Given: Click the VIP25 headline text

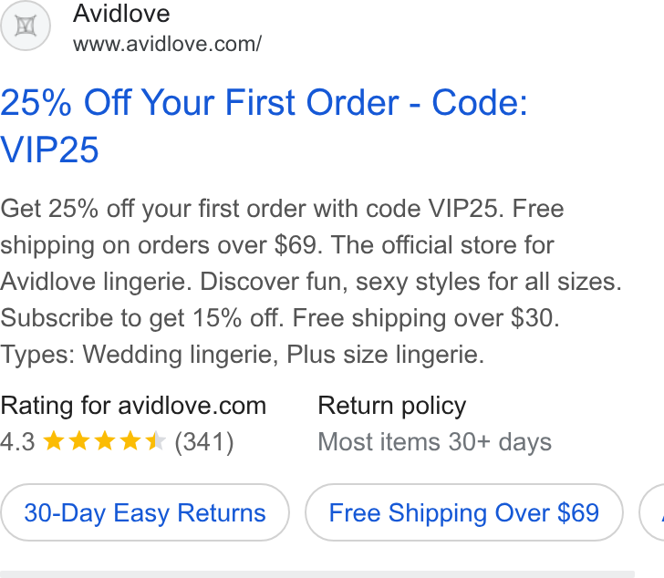Looking at the screenshot, I should point(49,150).
